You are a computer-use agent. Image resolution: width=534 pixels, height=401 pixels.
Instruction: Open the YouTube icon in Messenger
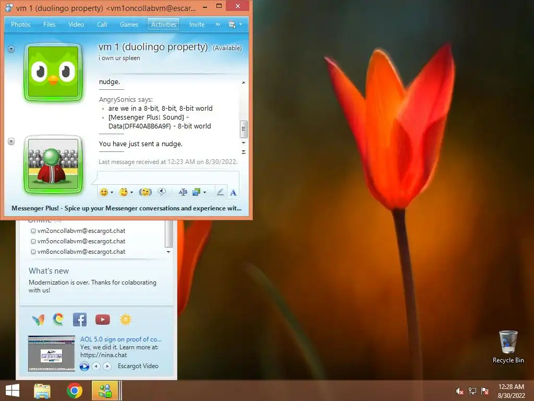click(103, 320)
